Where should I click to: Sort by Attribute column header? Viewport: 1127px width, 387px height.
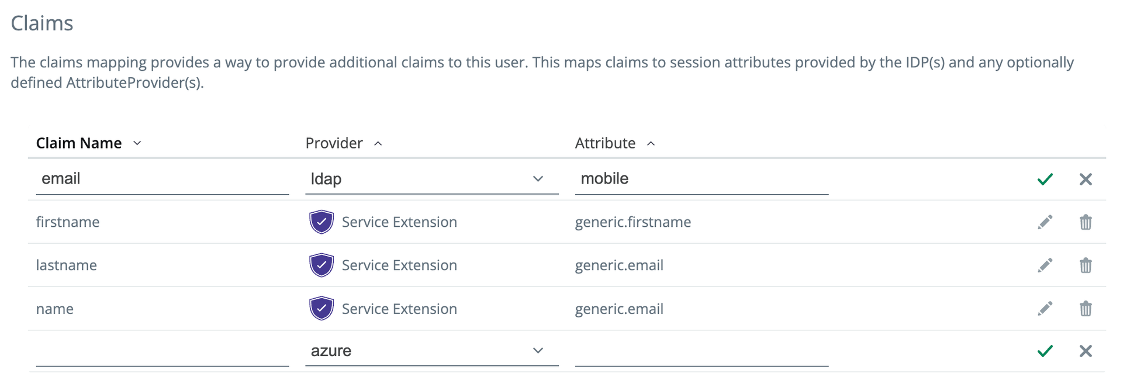coord(615,143)
